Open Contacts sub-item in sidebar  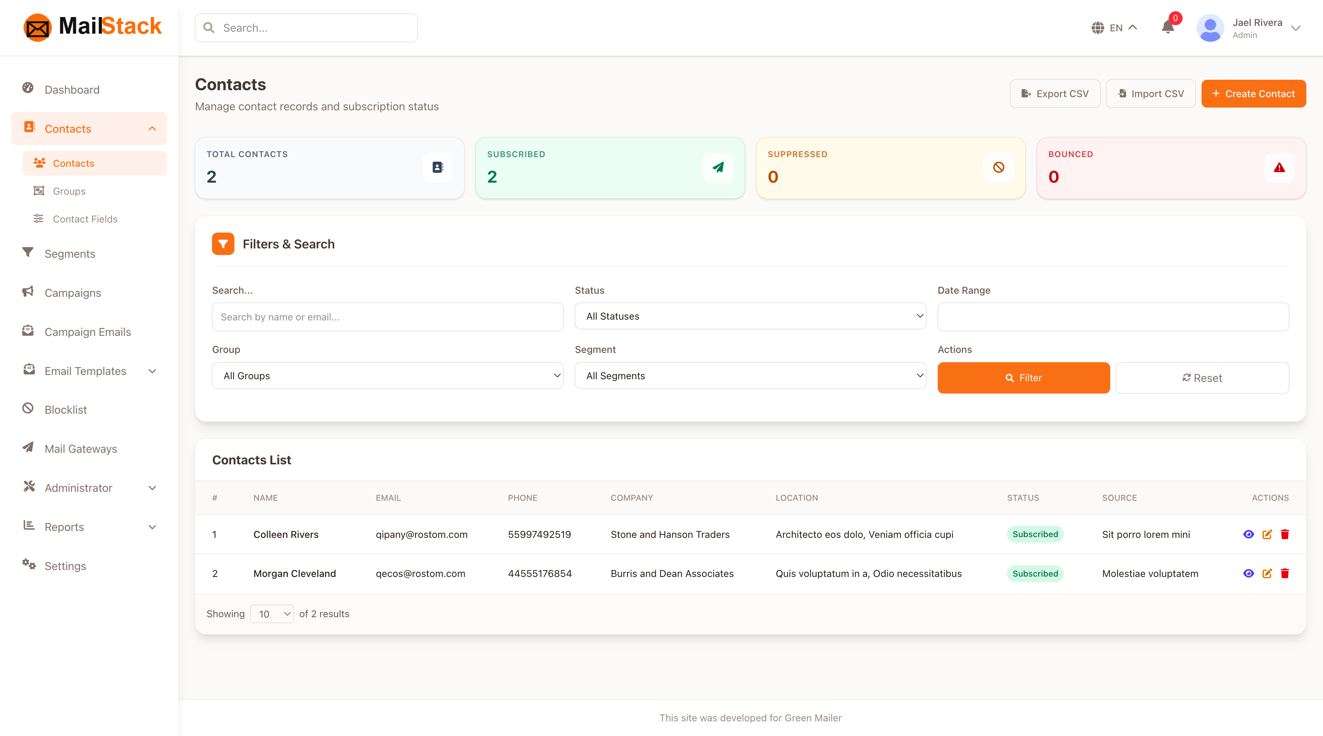click(94, 163)
